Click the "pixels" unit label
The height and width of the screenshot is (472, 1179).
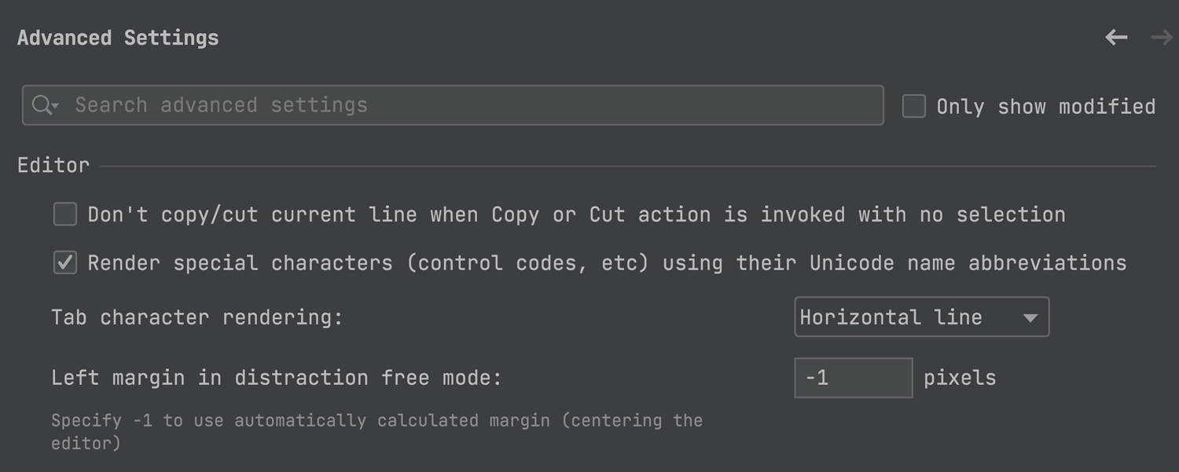tap(960, 378)
